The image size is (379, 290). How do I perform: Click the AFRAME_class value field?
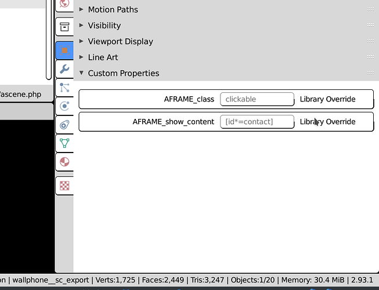(x=257, y=99)
